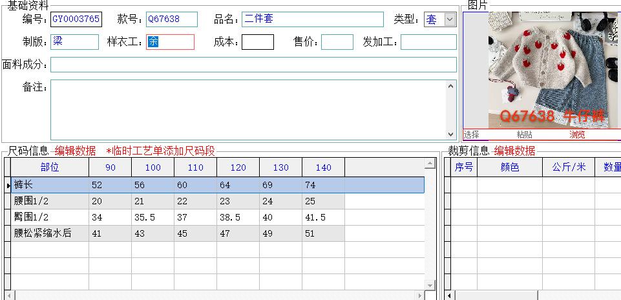This screenshot has height=300, width=621.
Task: Click *临时工艺单添加尺码段 link
Action: point(161,151)
